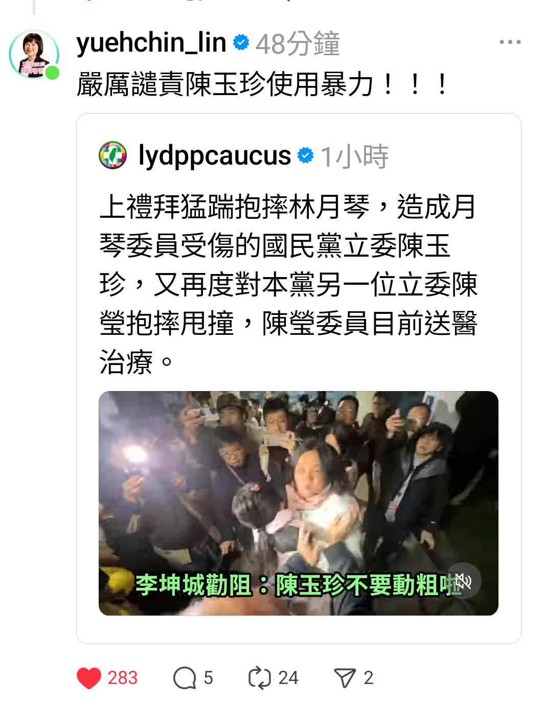The height and width of the screenshot is (707, 544).
Task: Tap yuehchin_lin's blue verified badge
Action: pos(241,42)
